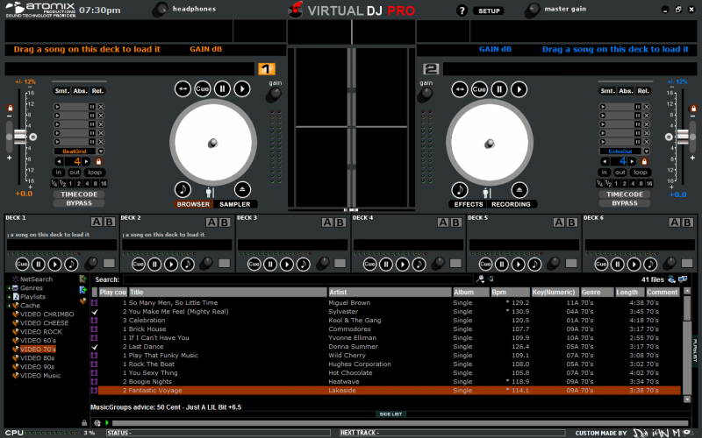Click the add folder icon beside NetSearch
The height and width of the screenshot is (438, 702).
pos(82,279)
